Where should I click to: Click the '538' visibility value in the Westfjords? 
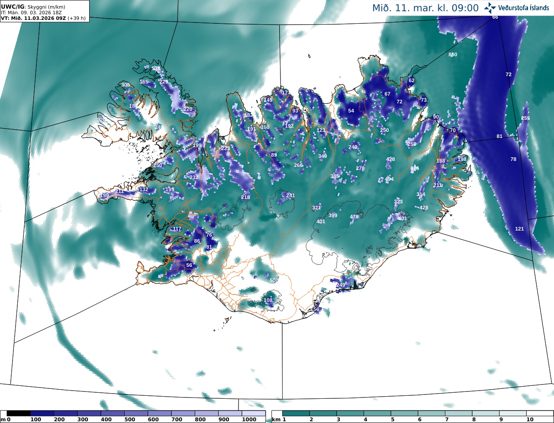[156, 68]
